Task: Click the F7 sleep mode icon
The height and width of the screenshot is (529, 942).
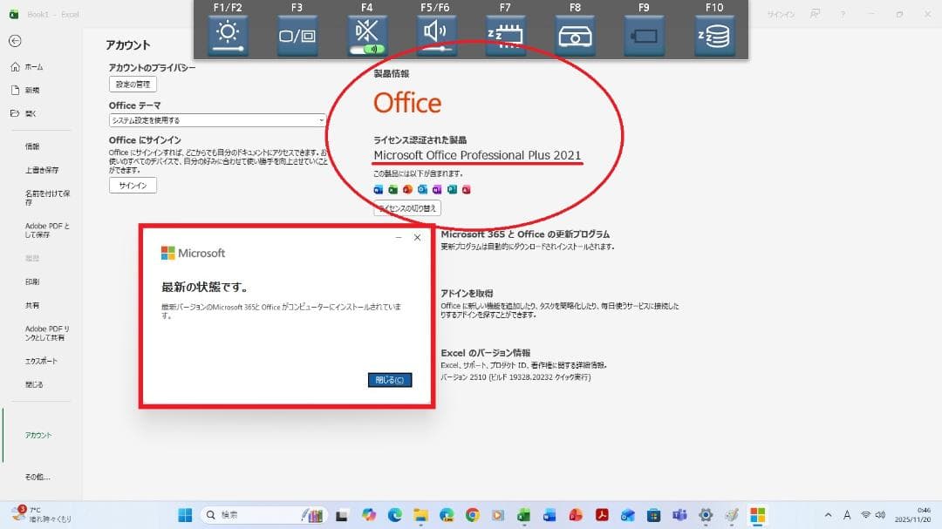Action: [x=505, y=36]
